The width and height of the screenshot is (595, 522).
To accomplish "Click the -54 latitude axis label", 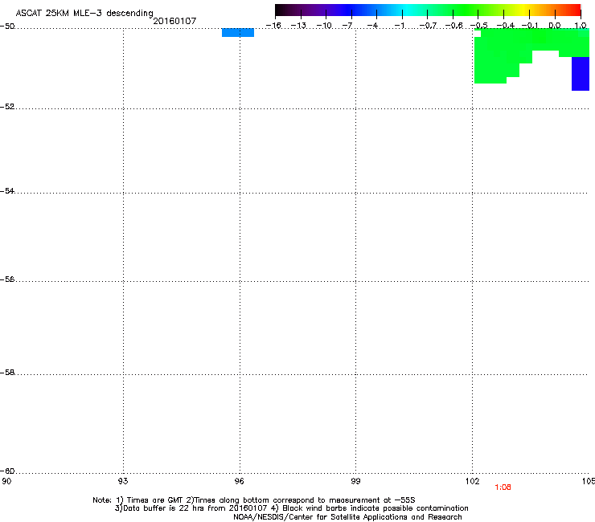I will click(x=7, y=190).
